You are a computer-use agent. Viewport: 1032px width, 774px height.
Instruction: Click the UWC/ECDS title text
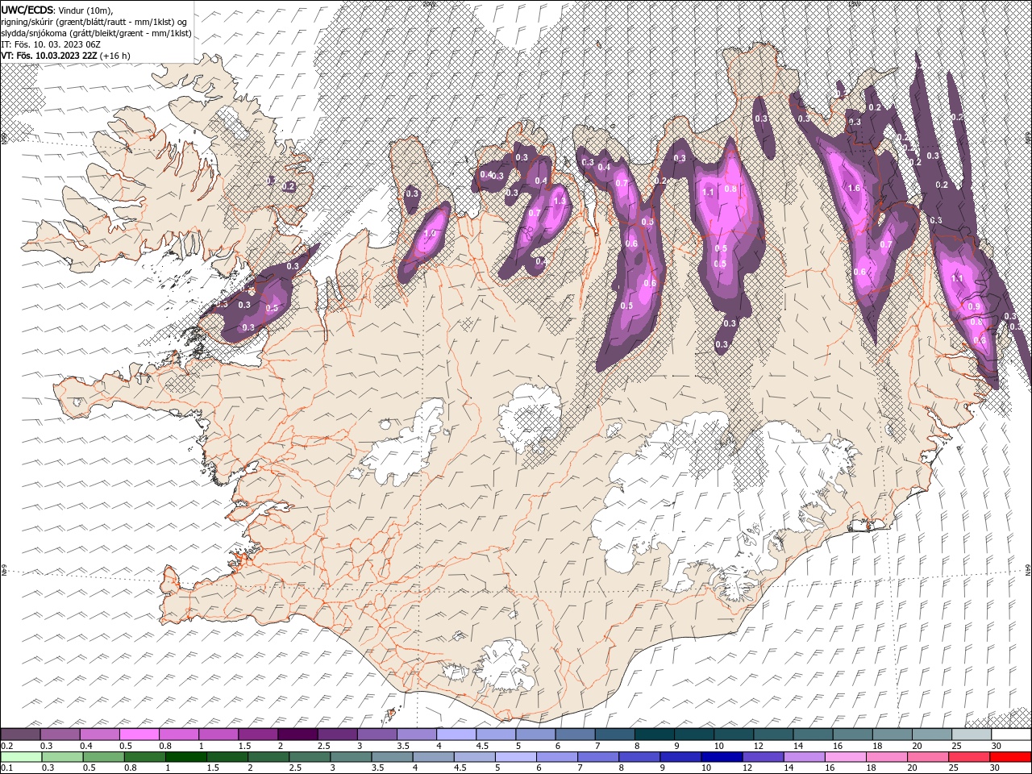click(27, 10)
